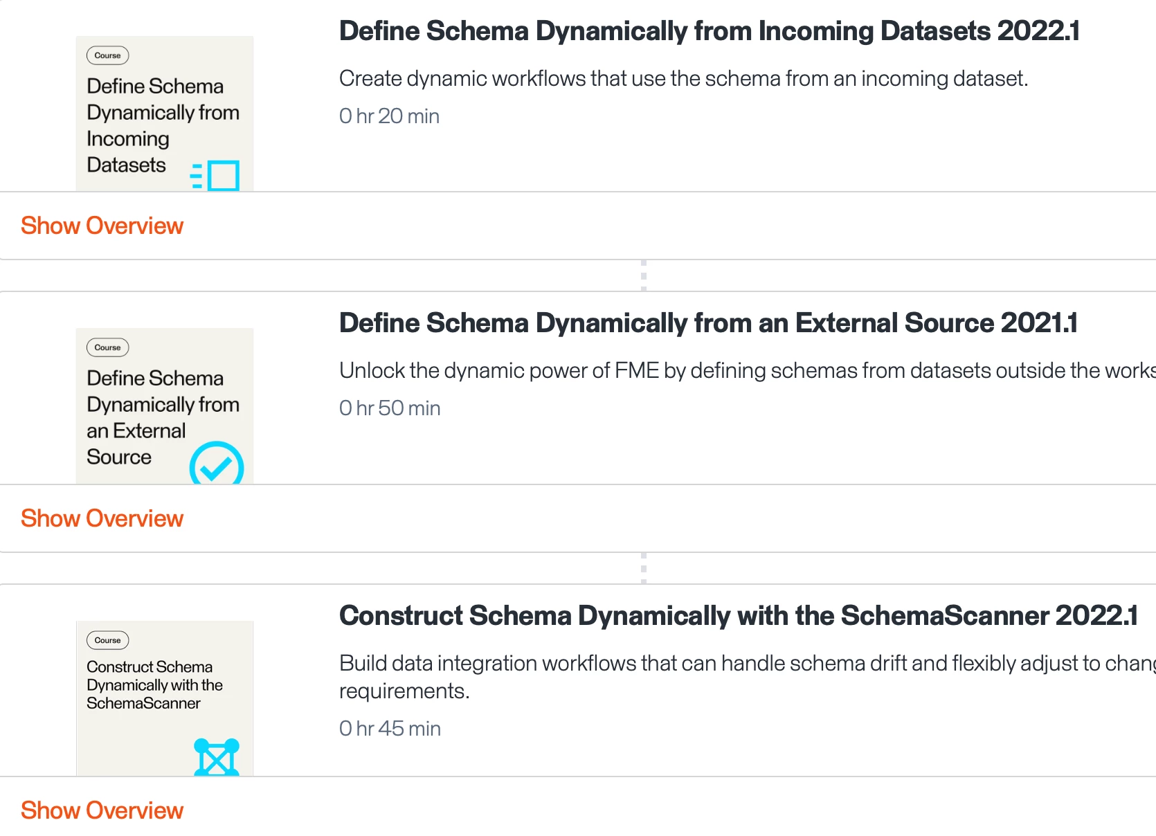Viewport: 1156px width, 836px height.
Task: Open the Define Schema Dynamically from an External Source 2021.1 title
Action: tap(707, 323)
